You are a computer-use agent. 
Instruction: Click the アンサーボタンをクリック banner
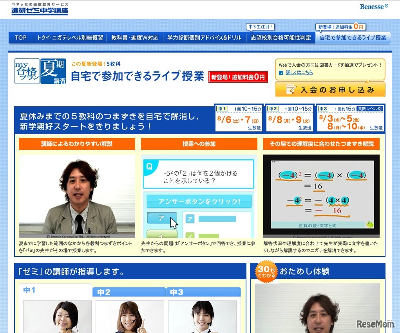pos(199,201)
